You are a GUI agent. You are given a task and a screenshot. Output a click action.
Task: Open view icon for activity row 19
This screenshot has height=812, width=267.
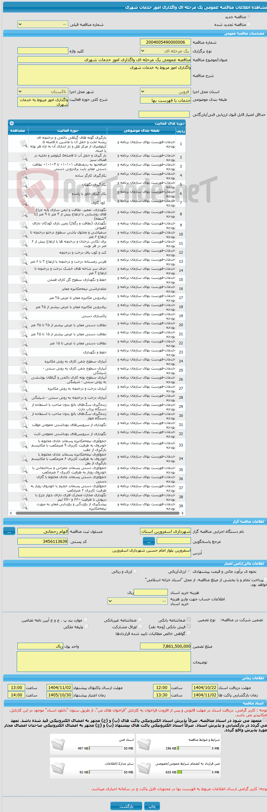23,316
